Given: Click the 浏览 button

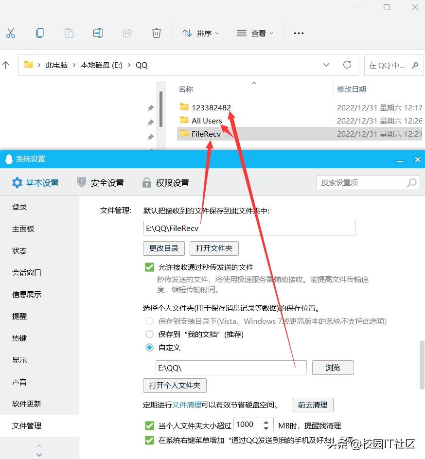Looking at the screenshot, I should (333, 367).
